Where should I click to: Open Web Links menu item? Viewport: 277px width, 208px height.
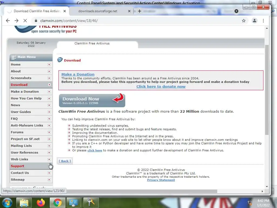click(x=31, y=159)
